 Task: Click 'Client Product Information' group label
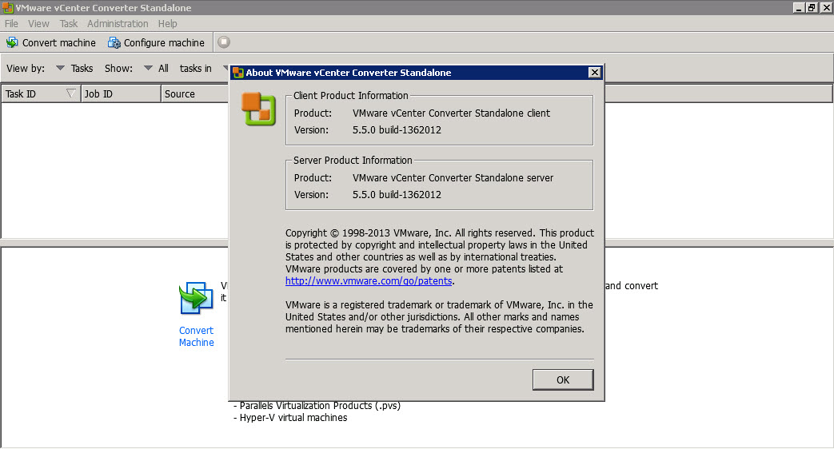350,96
